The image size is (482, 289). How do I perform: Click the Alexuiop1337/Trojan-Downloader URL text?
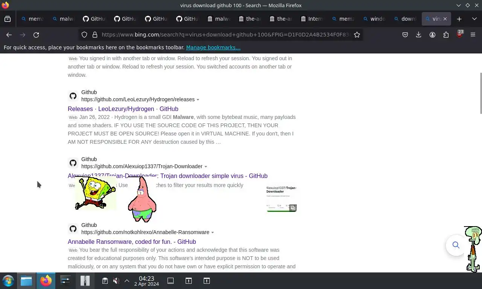[142, 166]
